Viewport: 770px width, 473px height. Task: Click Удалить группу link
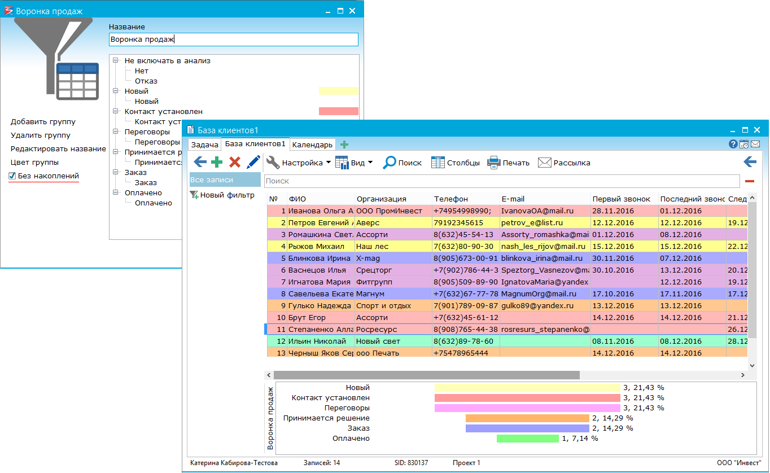(x=41, y=135)
